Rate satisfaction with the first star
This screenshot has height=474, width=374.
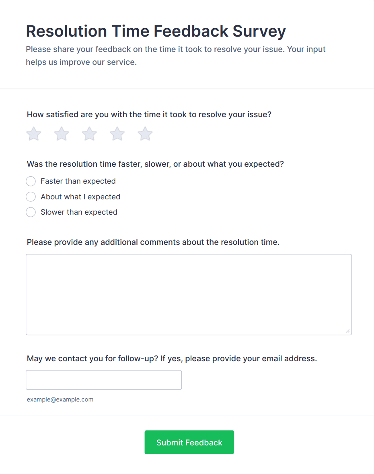34,134
